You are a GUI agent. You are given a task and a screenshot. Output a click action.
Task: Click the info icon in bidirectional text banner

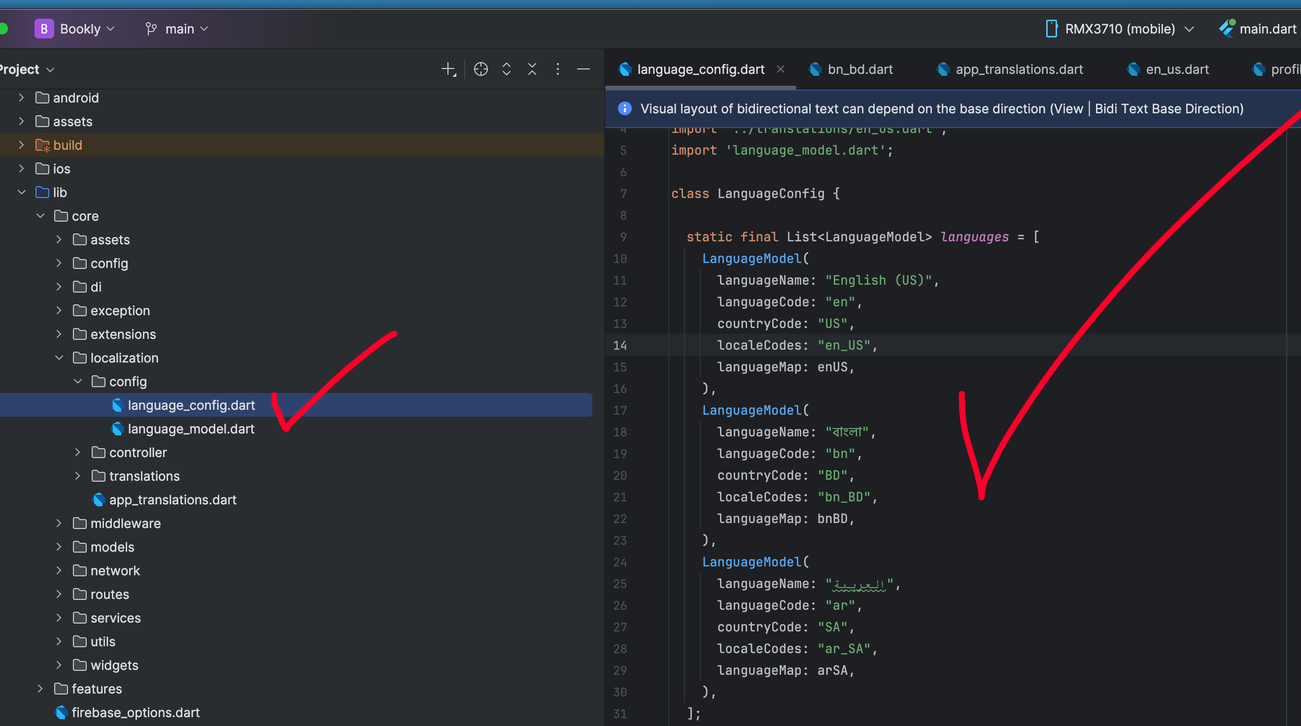[625, 108]
